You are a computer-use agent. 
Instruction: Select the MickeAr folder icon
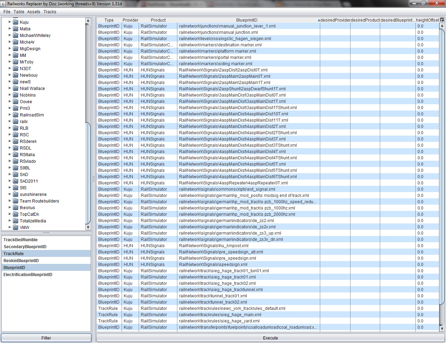[15, 42]
